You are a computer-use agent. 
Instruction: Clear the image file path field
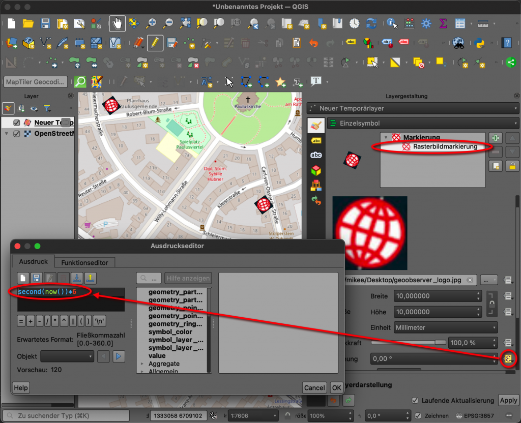(x=470, y=280)
